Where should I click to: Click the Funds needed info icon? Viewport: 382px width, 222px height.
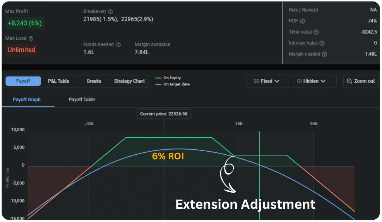tap(118, 45)
